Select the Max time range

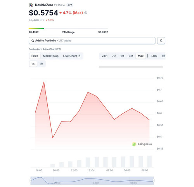[x=140, y=56]
